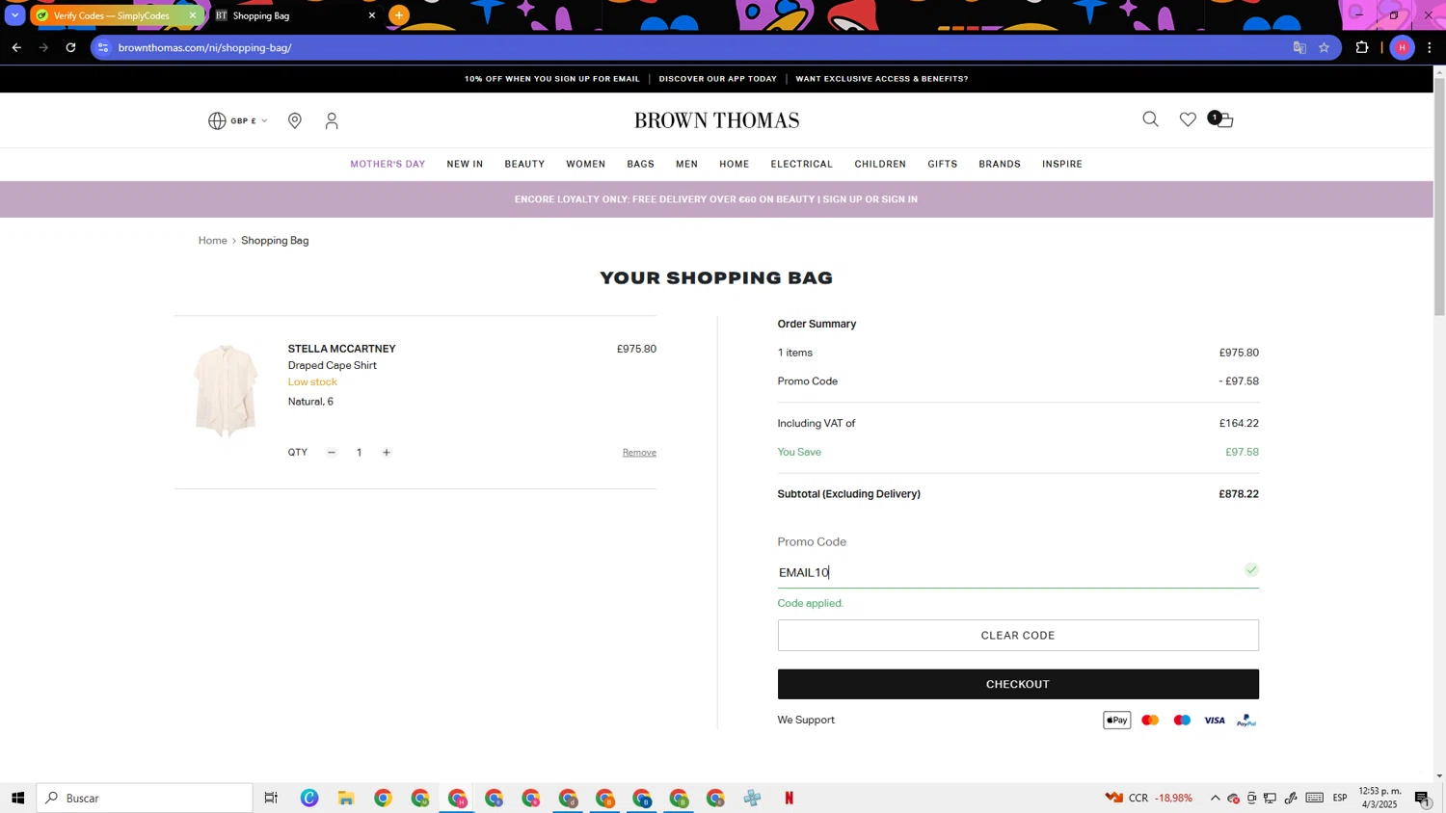The image size is (1446, 813).
Task: Increase quantity with the plus button
Action: pyautogui.click(x=387, y=453)
